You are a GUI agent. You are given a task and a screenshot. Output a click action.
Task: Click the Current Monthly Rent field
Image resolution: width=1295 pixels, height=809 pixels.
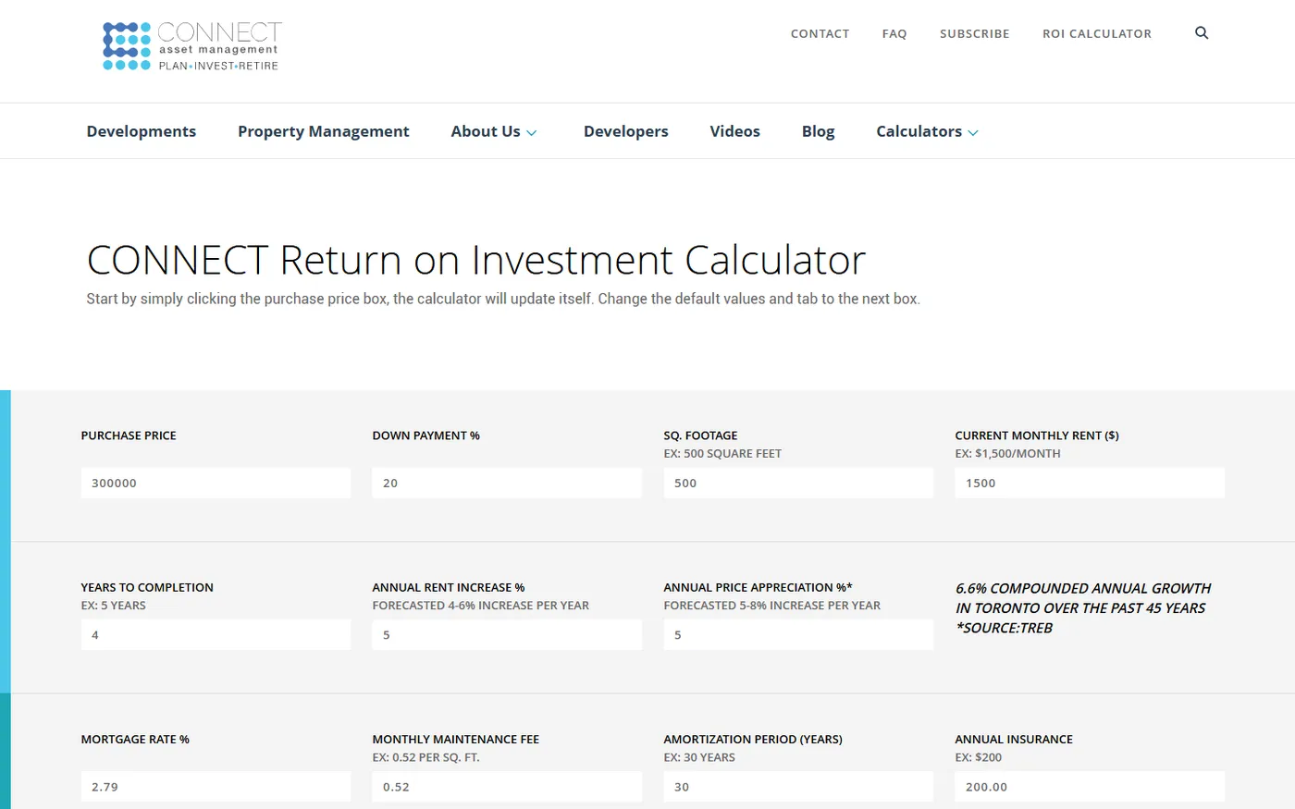(1090, 483)
